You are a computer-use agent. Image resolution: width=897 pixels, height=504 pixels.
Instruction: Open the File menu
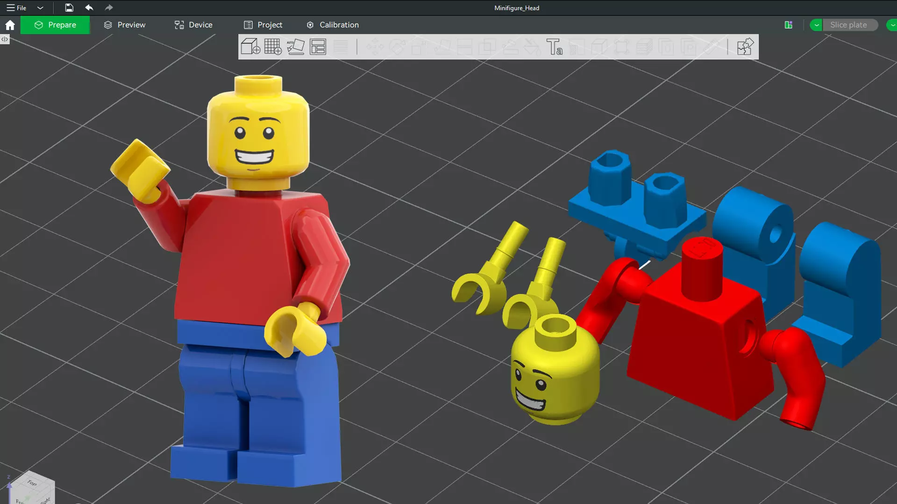click(16, 7)
